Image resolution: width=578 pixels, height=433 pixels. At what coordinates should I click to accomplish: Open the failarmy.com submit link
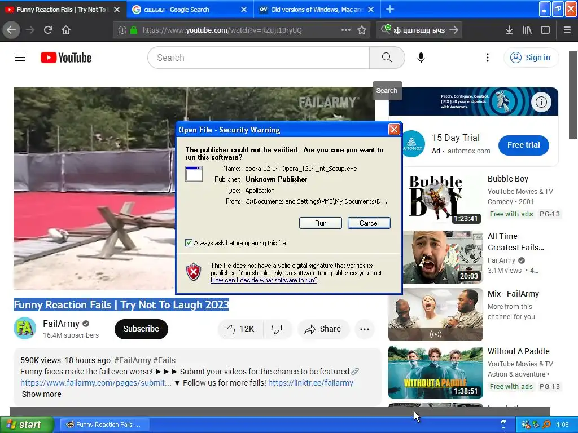click(96, 383)
